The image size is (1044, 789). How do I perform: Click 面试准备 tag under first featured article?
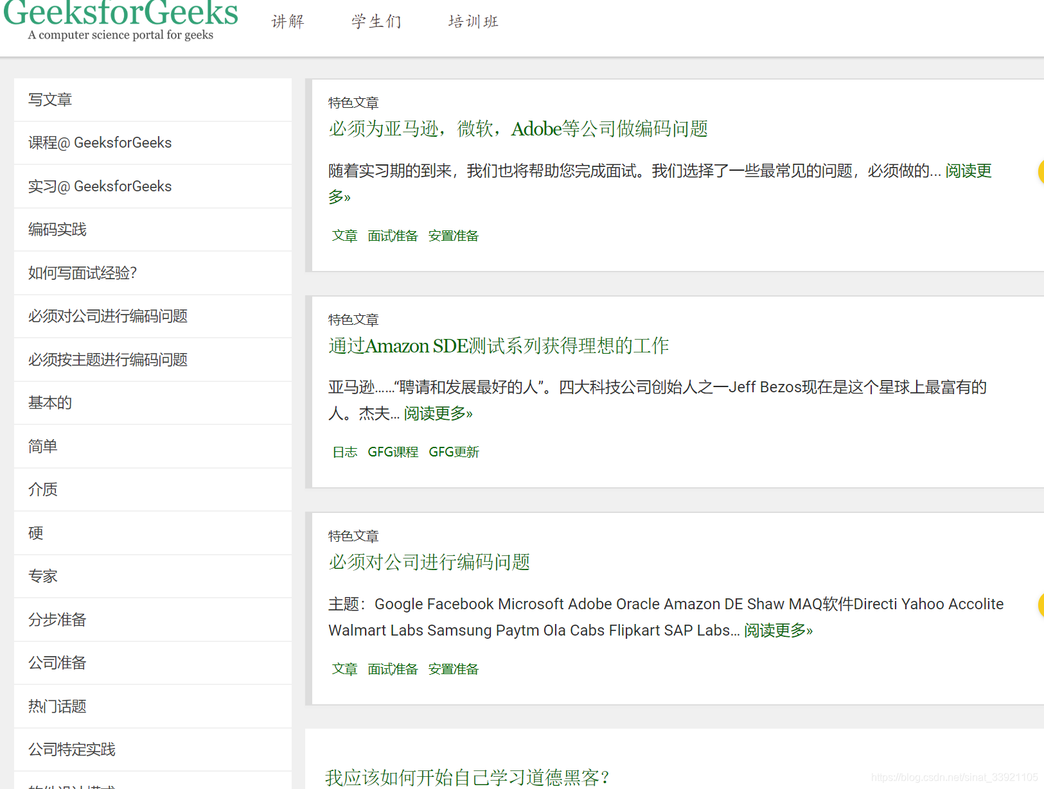(x=393, y=236)
